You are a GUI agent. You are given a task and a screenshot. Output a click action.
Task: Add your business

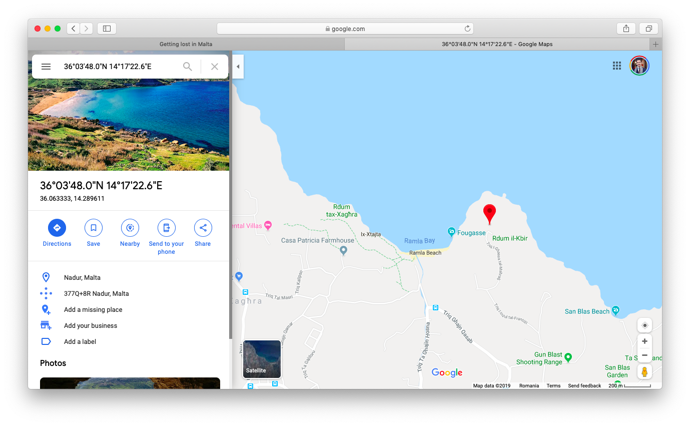point(129,325)
